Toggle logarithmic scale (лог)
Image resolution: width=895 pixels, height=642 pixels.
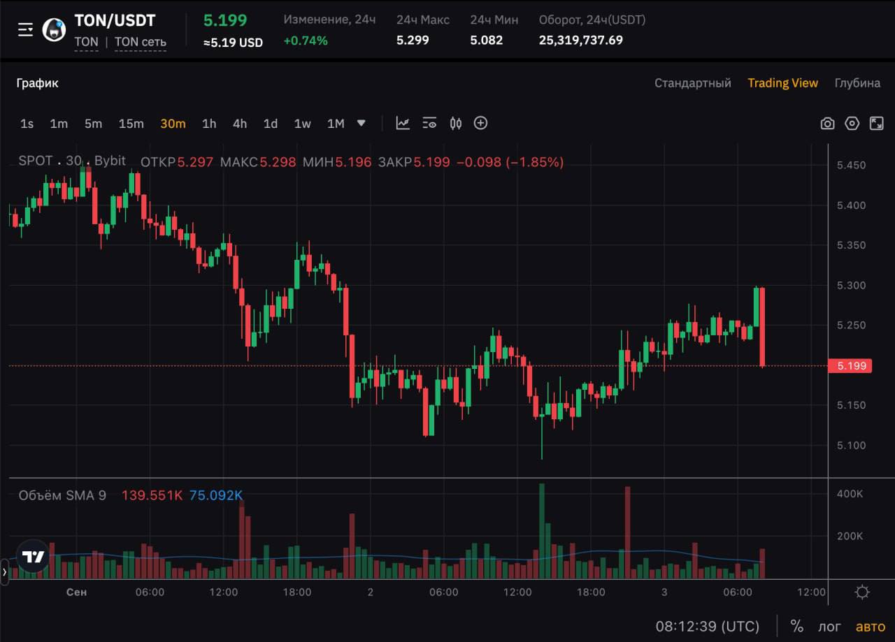(829, 626)
